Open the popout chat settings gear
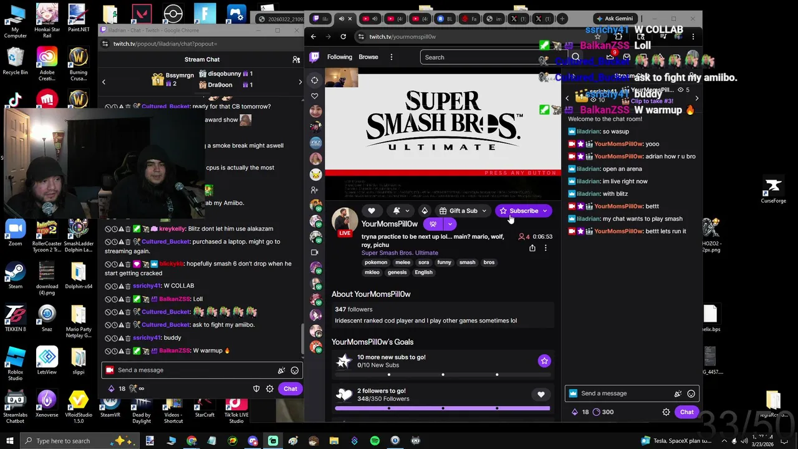 pyautogui.click(x=270, y=389)
